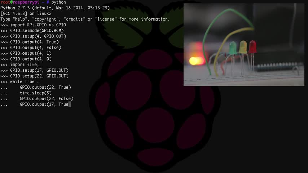Click the 'GPIO.setup(22, GPIO.OUT)' line
The width and height of the screenshot is (308, 173).
coord(39,76)
